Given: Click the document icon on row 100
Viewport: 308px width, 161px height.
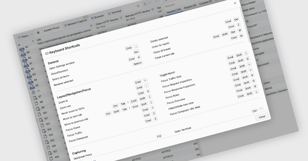Looking at the screenshot, I should click(39, 114).
